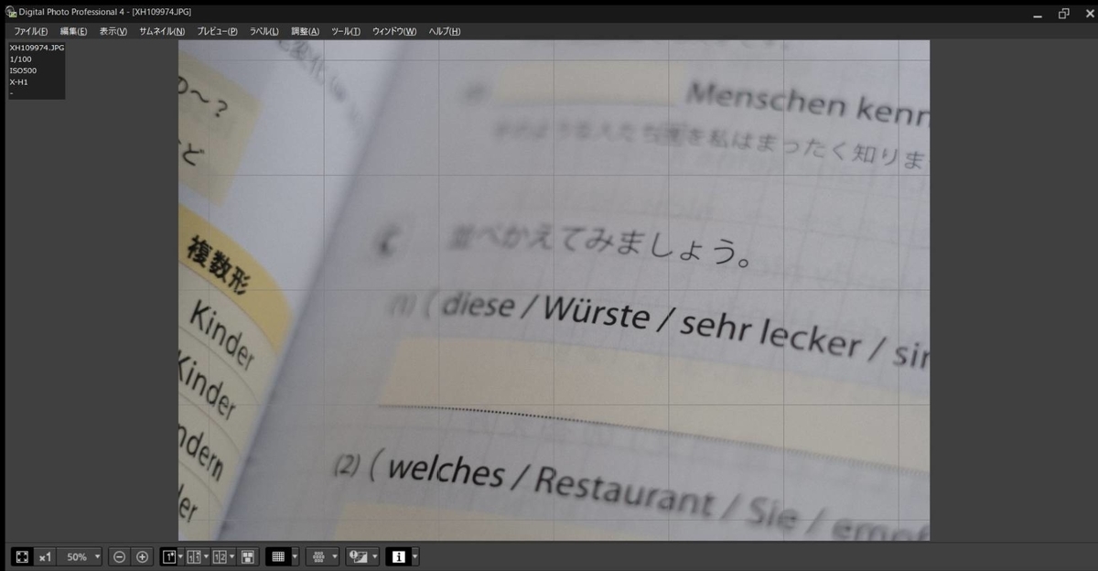The height and width of the screenshot is (571, 1098).
Task: Open the 表示(V) menu
Action: (113, 31)
